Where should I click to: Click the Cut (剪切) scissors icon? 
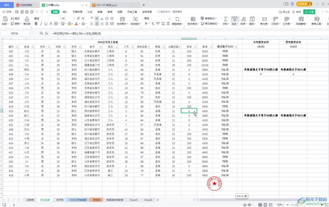(x=12, y=19)
